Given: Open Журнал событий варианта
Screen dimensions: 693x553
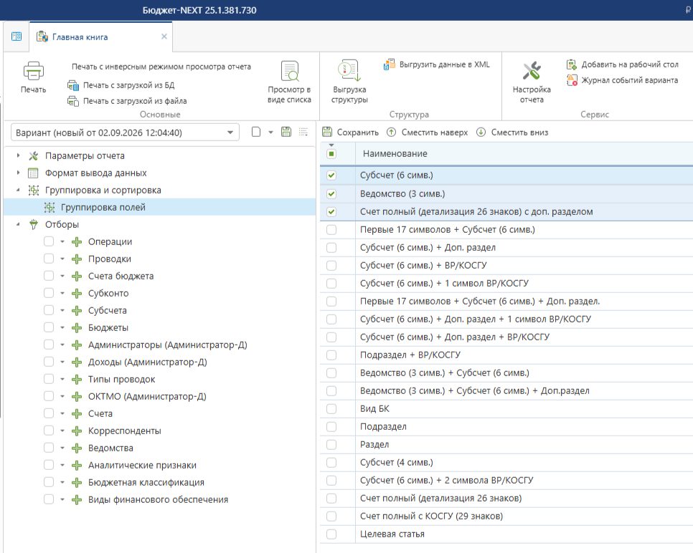Looking at the screenshot, I should pyautogui.click(x=622, y=80).
